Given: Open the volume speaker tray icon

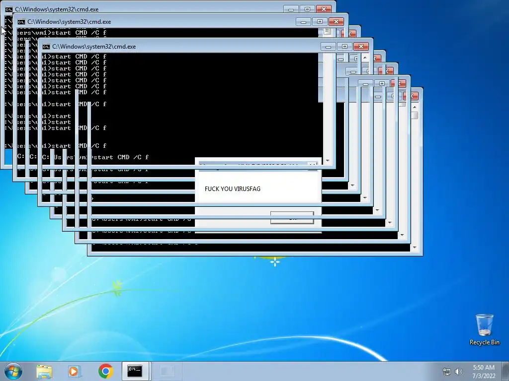Looking at the screenshot, I should pos(459,372).
